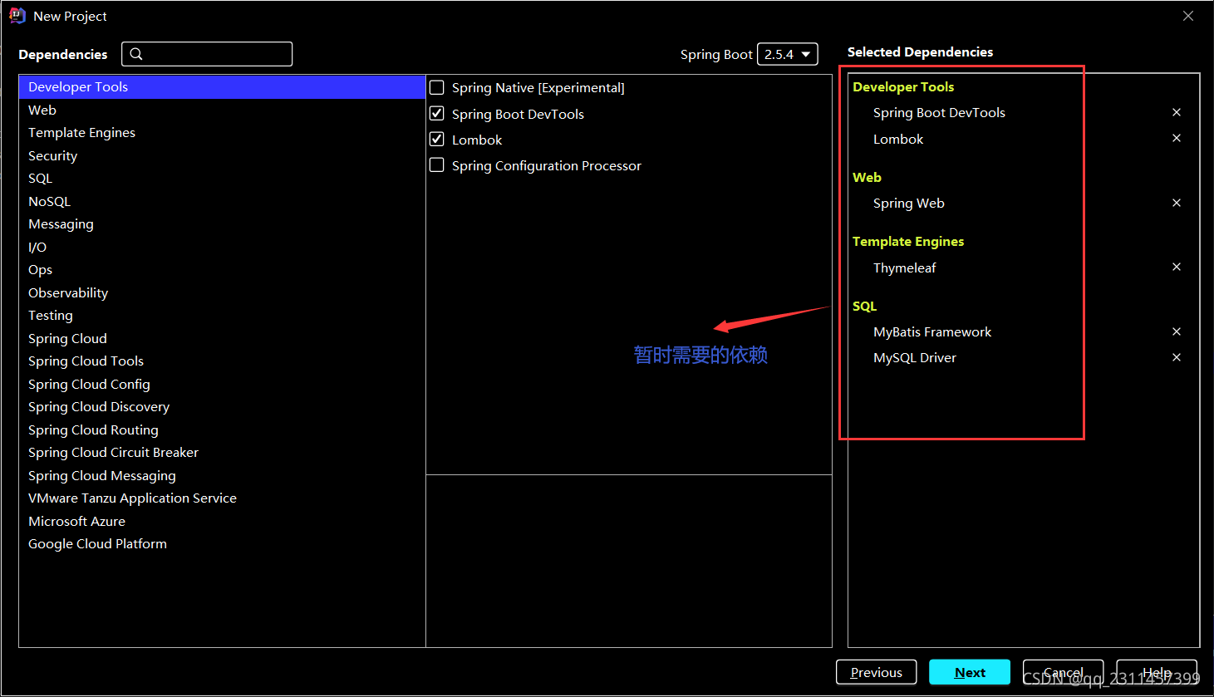
Task: Enable Spring Native [Experimental] checkbox
Action: [437, 87]
